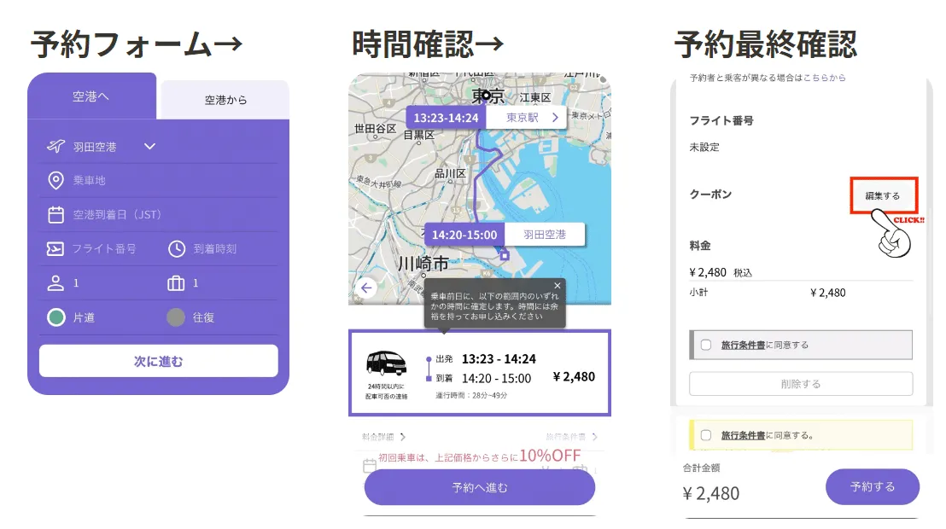Click the passenger person icon
Viewport: 946px width, 529px height.
55,283
